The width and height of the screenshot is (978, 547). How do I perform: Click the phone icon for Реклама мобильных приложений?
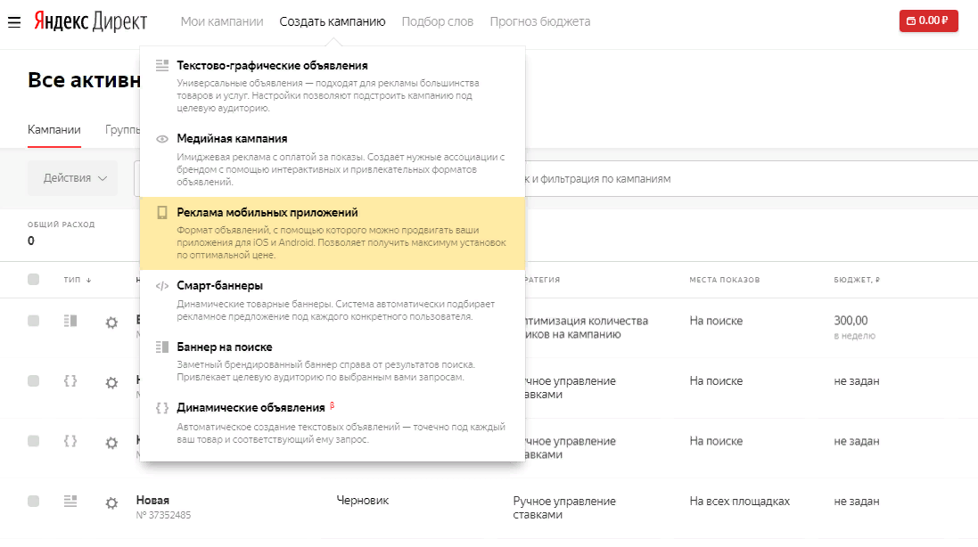[162, 213]
